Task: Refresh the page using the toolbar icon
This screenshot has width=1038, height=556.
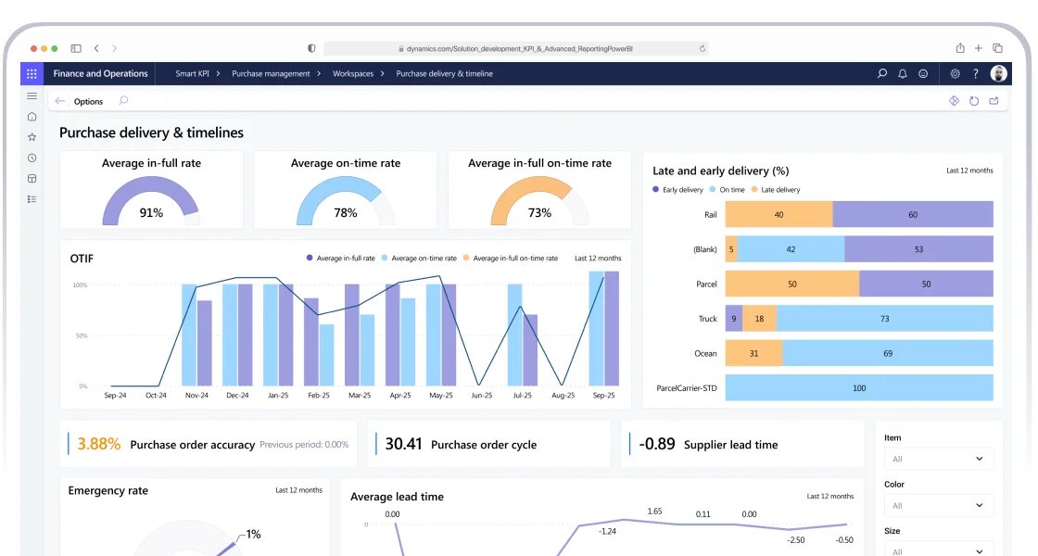Action: pyautogui.click(x=974, y=101)
